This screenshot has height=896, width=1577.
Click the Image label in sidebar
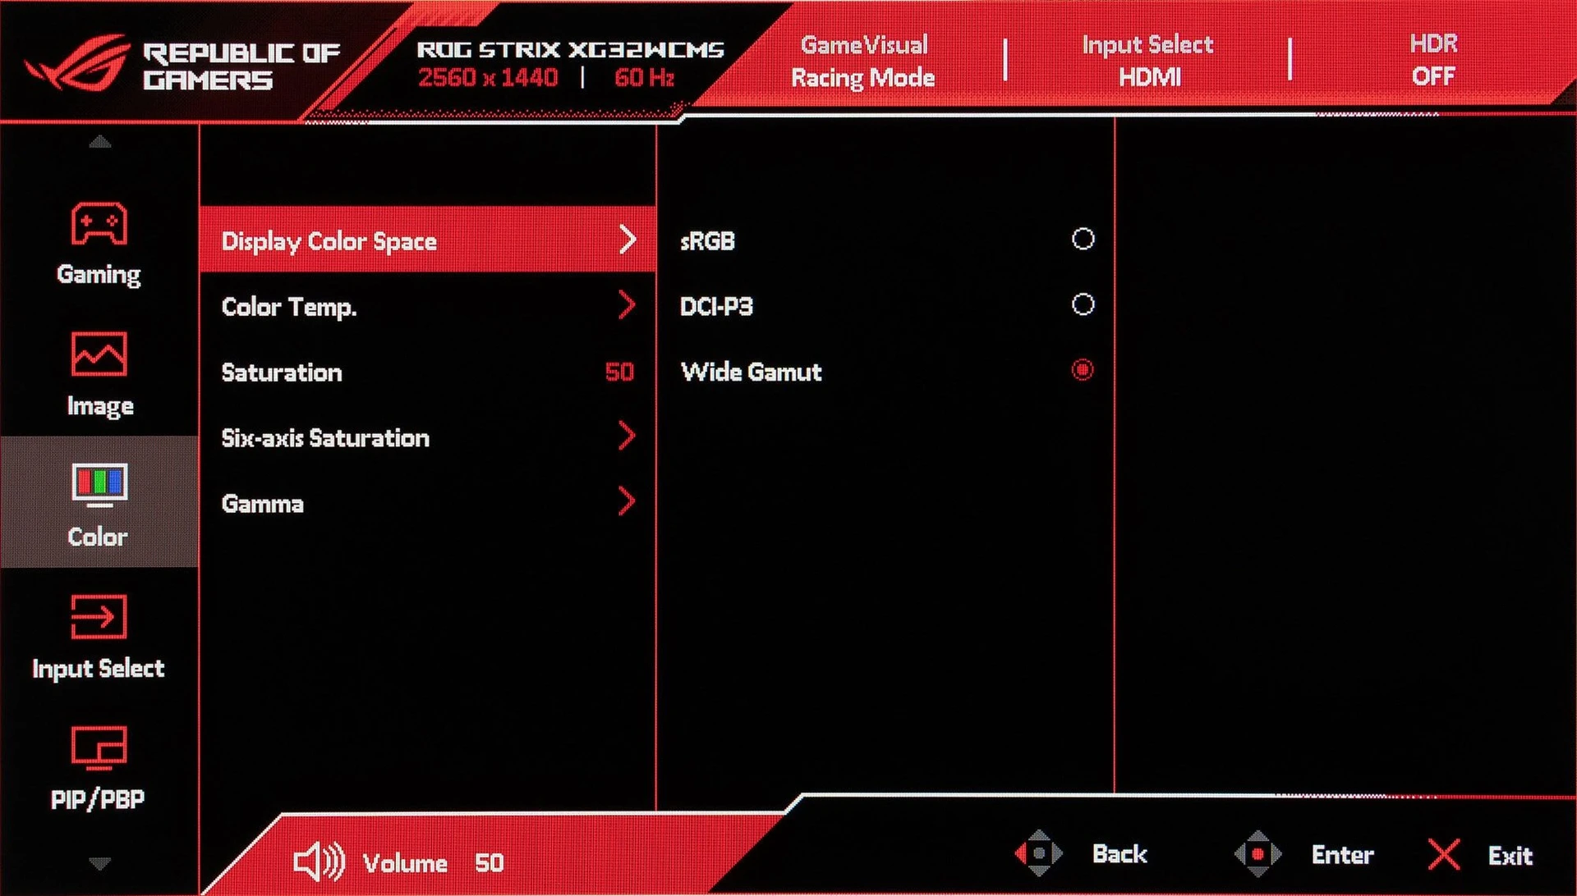[100, 406]
